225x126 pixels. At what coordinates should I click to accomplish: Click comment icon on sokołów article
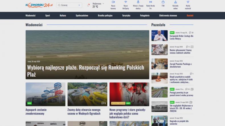(187, 47)
